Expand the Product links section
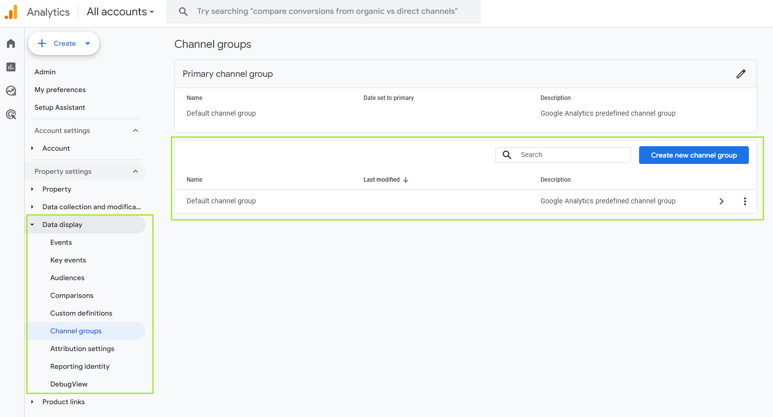Image resolution: width=773 pixels, height=417 pixels. click(x=32, y=402)
